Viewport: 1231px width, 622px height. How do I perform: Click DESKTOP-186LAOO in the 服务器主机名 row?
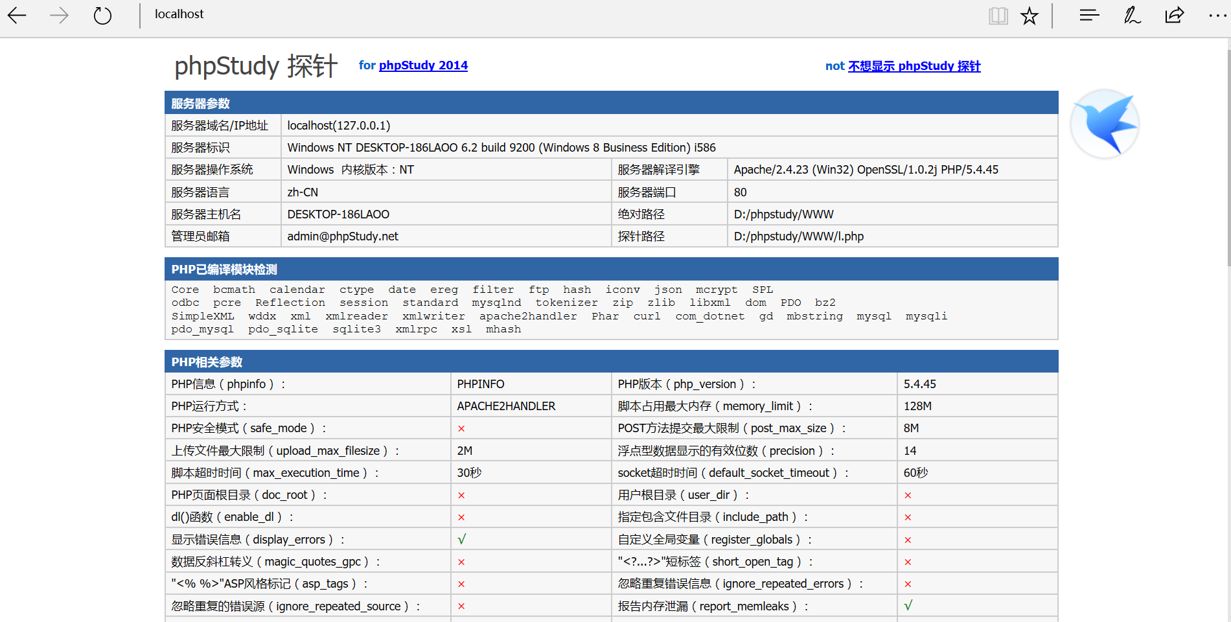338,214
